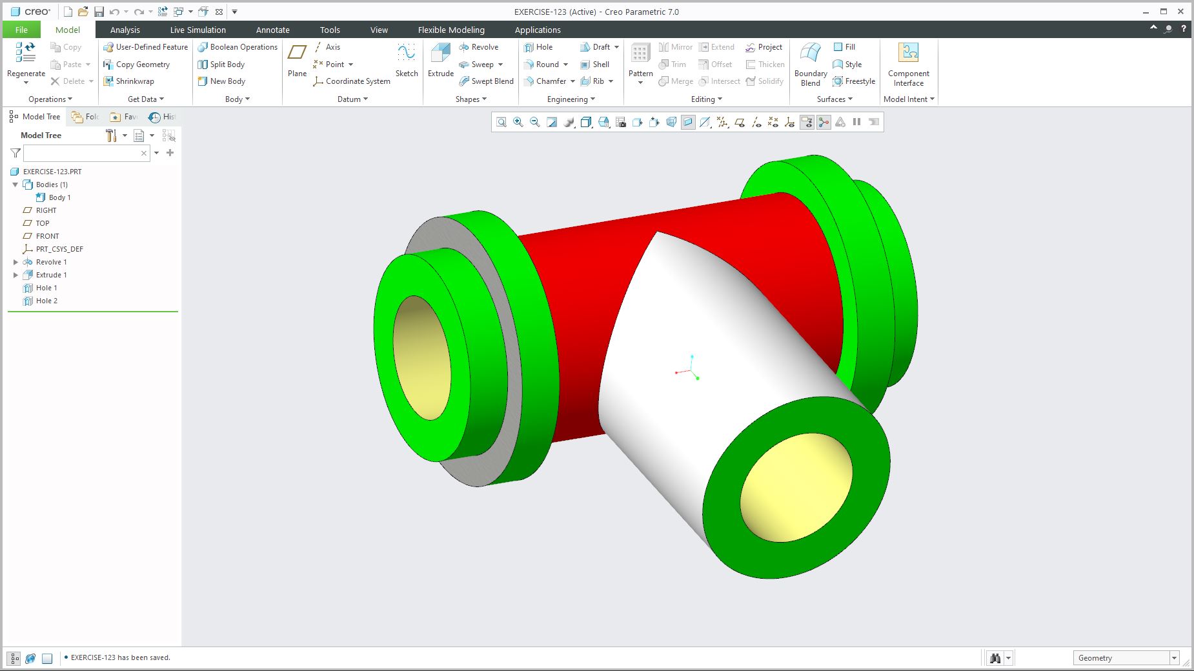
Task: Open the Applications tab
Action: click(538, 30)
